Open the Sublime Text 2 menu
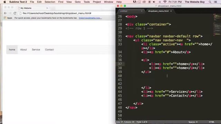The image size is (221, 124). [x=18, y=2]
